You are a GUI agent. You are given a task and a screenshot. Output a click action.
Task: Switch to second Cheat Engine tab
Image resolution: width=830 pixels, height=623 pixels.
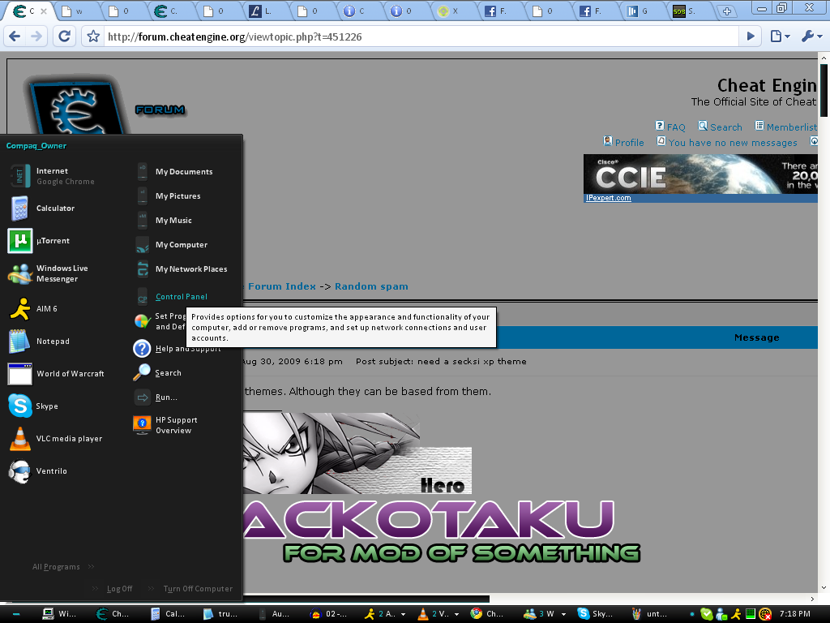pos(169,11)
